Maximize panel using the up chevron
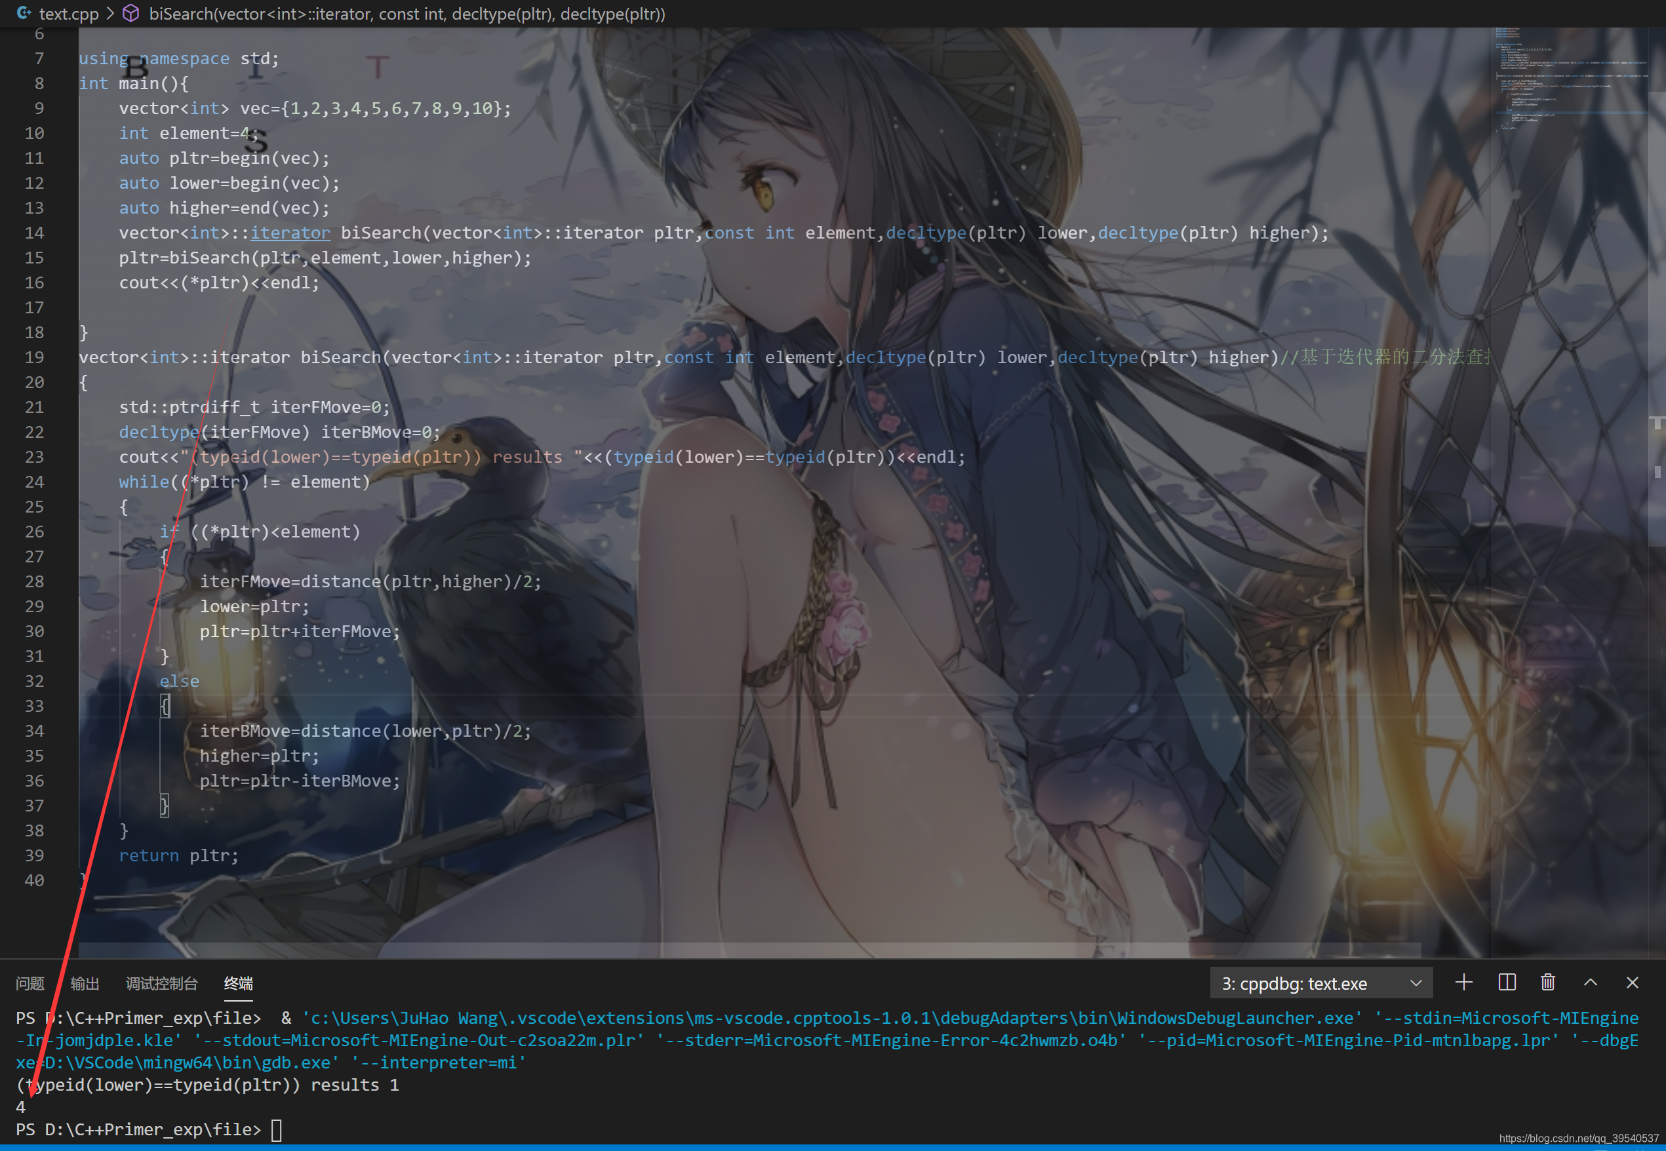Viewport: 1666px width, 1151px height. (x=1591, y=983)
